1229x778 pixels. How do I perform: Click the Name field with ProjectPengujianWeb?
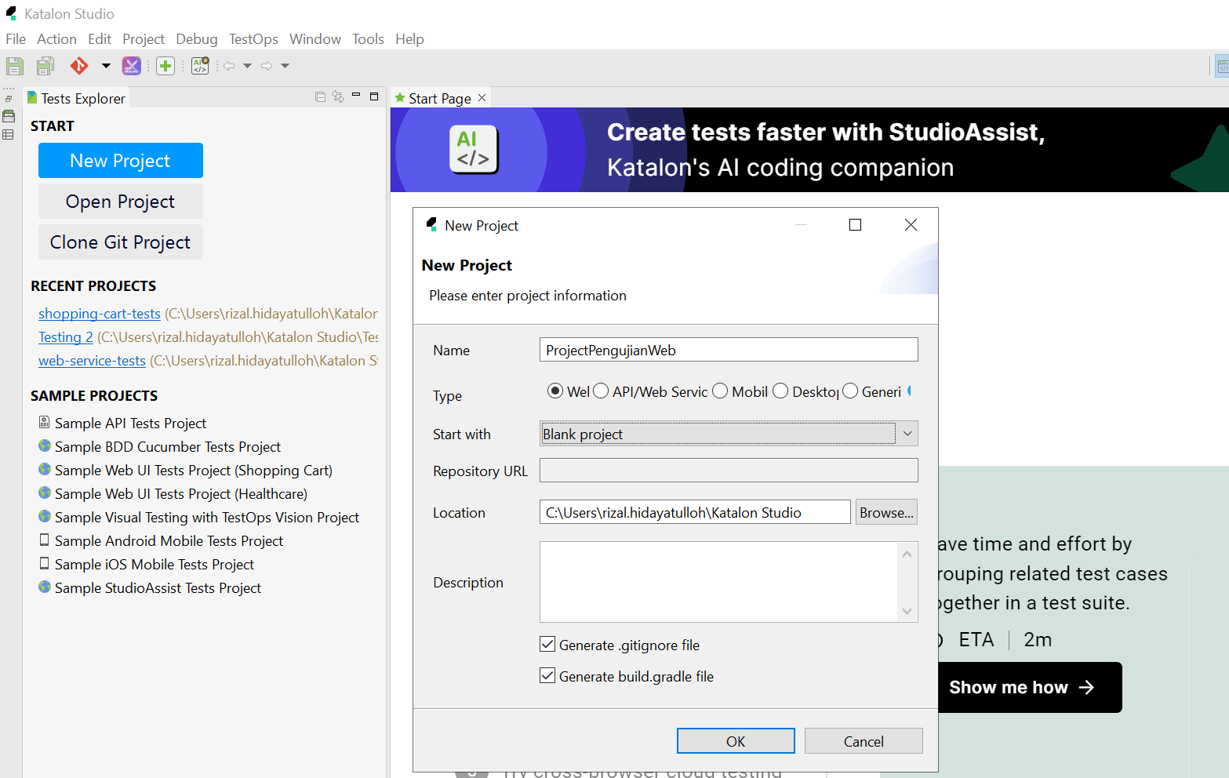click(x=729, y=350)
